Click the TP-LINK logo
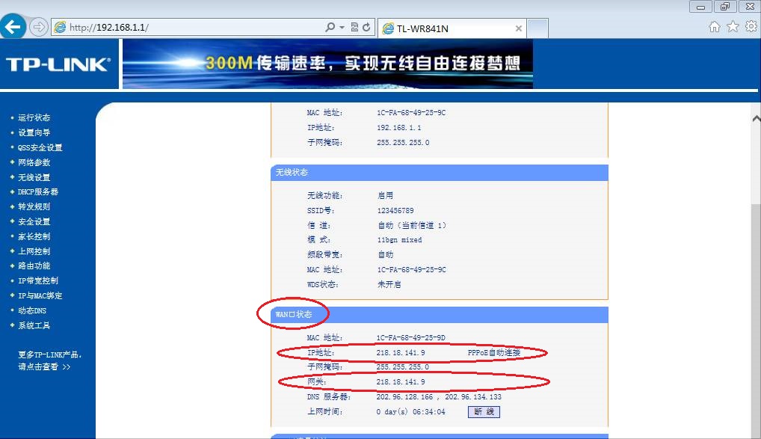This screenshot has width=761, height=439. point(58,64)
